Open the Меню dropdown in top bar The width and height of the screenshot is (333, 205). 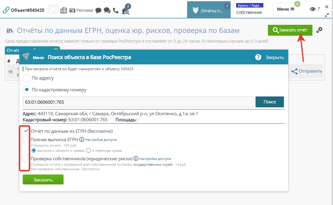285,9
